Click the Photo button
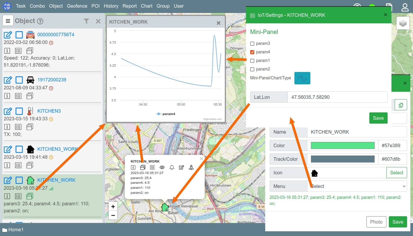This screenshot has width=413, height=236. [x=376, y=222]
